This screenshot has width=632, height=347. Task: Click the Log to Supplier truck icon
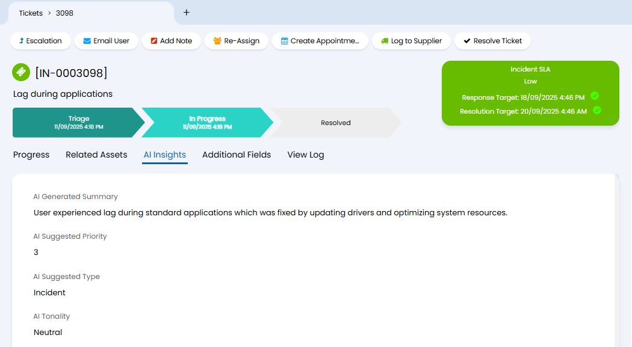385,41
